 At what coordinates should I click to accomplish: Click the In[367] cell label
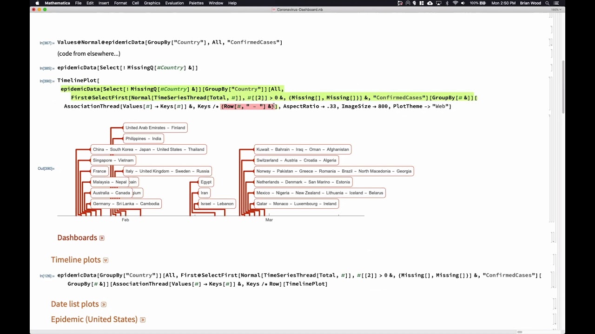click(x=47, y=43)
